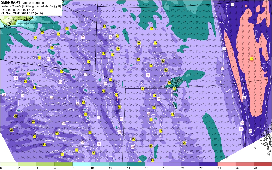Click the yellow '35' maximum gust label
Screen dimensions: 272x170
[x=252, y=58]
